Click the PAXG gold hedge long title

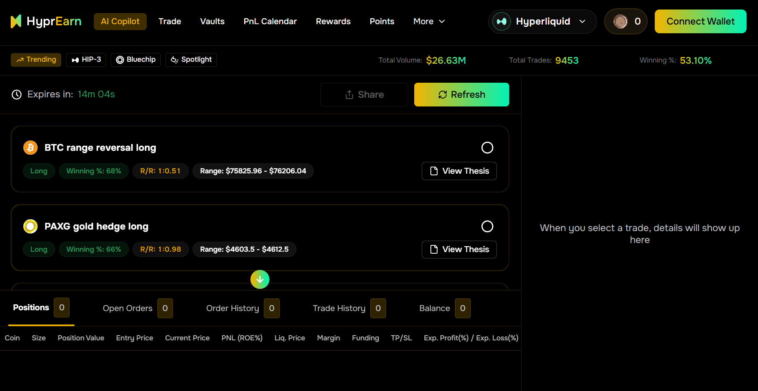coord(97,226)
